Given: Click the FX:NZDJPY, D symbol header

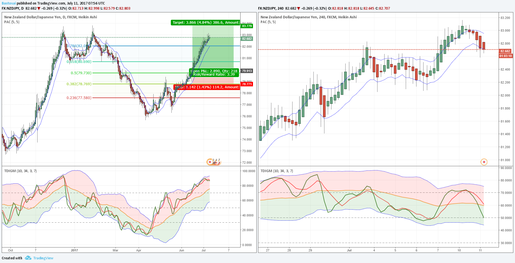Looking at the screenshot, I should [x=13, y=8].
